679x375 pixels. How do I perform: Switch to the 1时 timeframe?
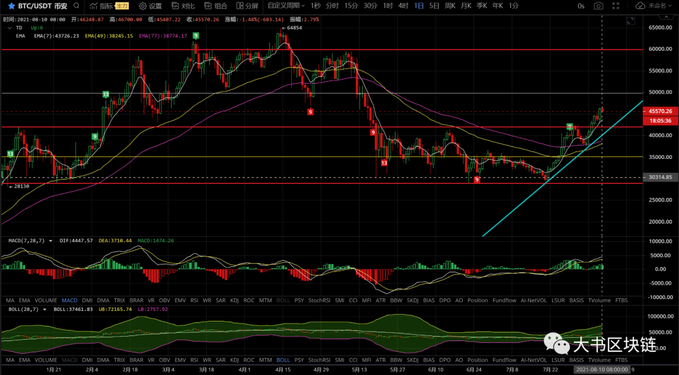(388, 6)
